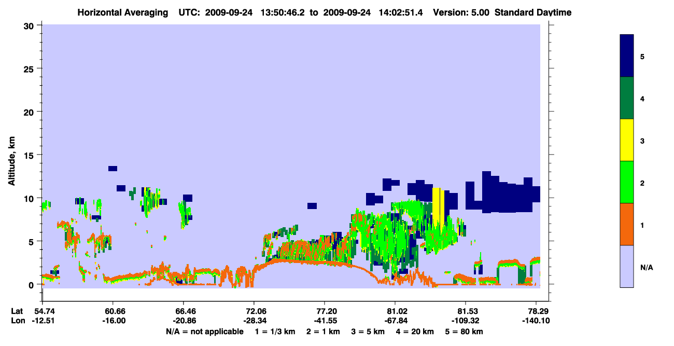The height and width of the screenshot is (346, 674).
Task: Click the 'Lat' row label
Action: tap(17, 311)
